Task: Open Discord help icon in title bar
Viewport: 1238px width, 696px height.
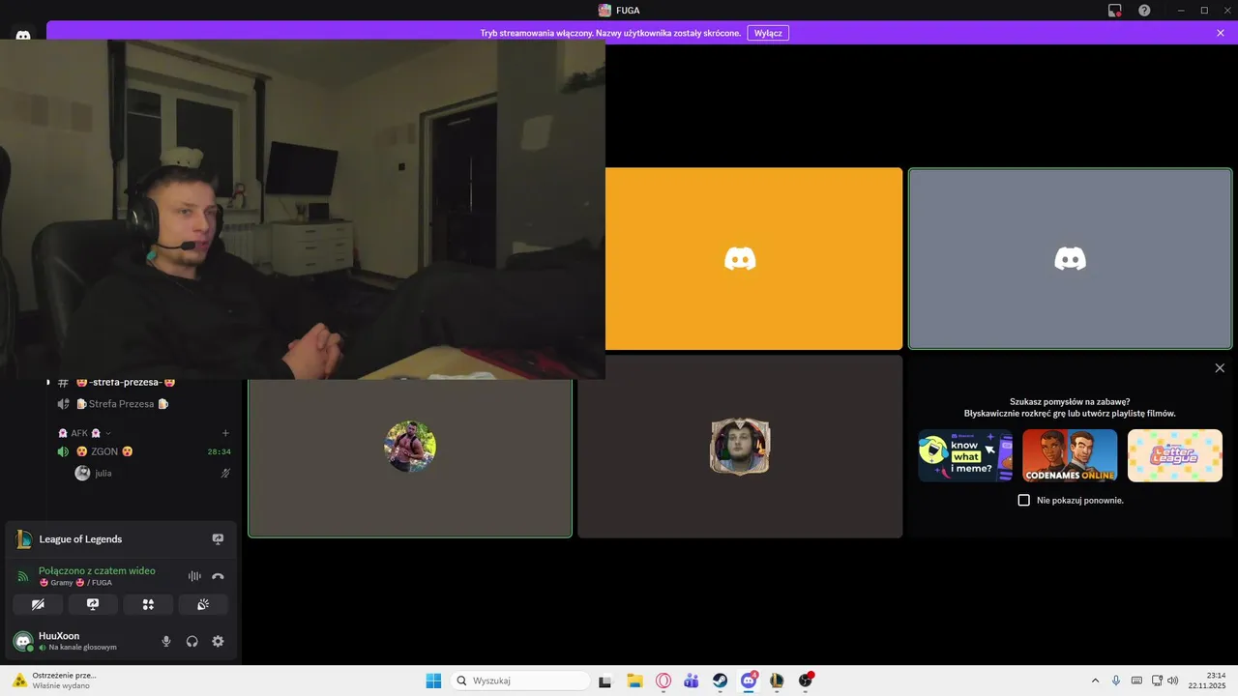Action: [x=1144, y=10]
